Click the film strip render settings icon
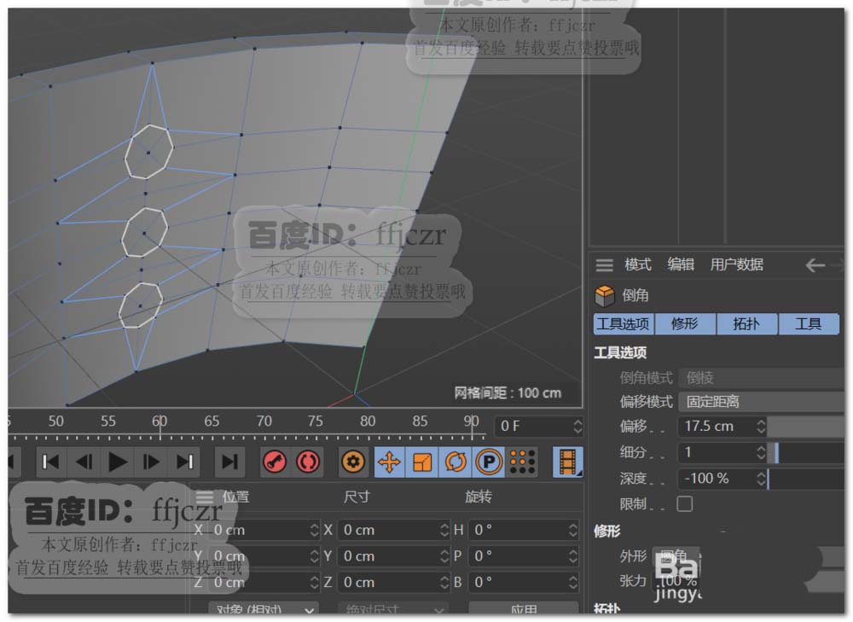Viewport: 853px width, 622px height. tap(568, 462)
